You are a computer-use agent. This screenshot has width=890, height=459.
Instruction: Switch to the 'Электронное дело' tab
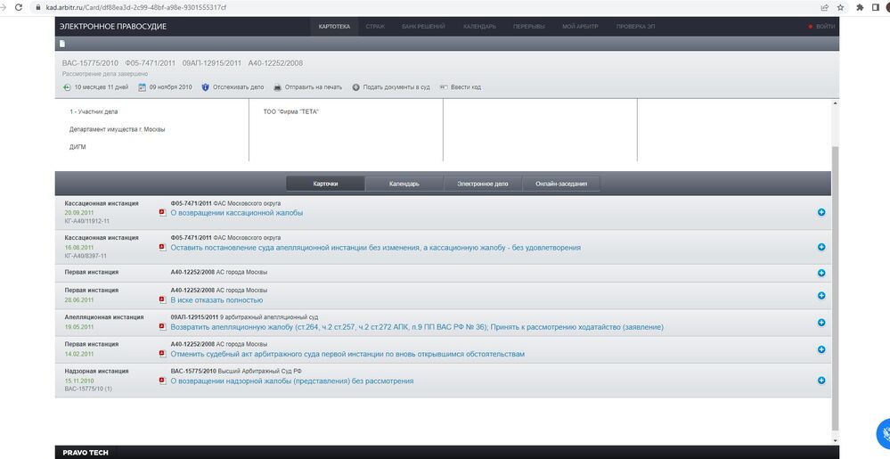point(482,184)
